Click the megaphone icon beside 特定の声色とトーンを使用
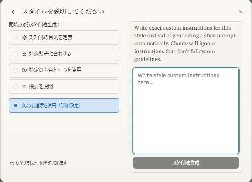This screenshot has width=252, height=182. click(24, 70)
